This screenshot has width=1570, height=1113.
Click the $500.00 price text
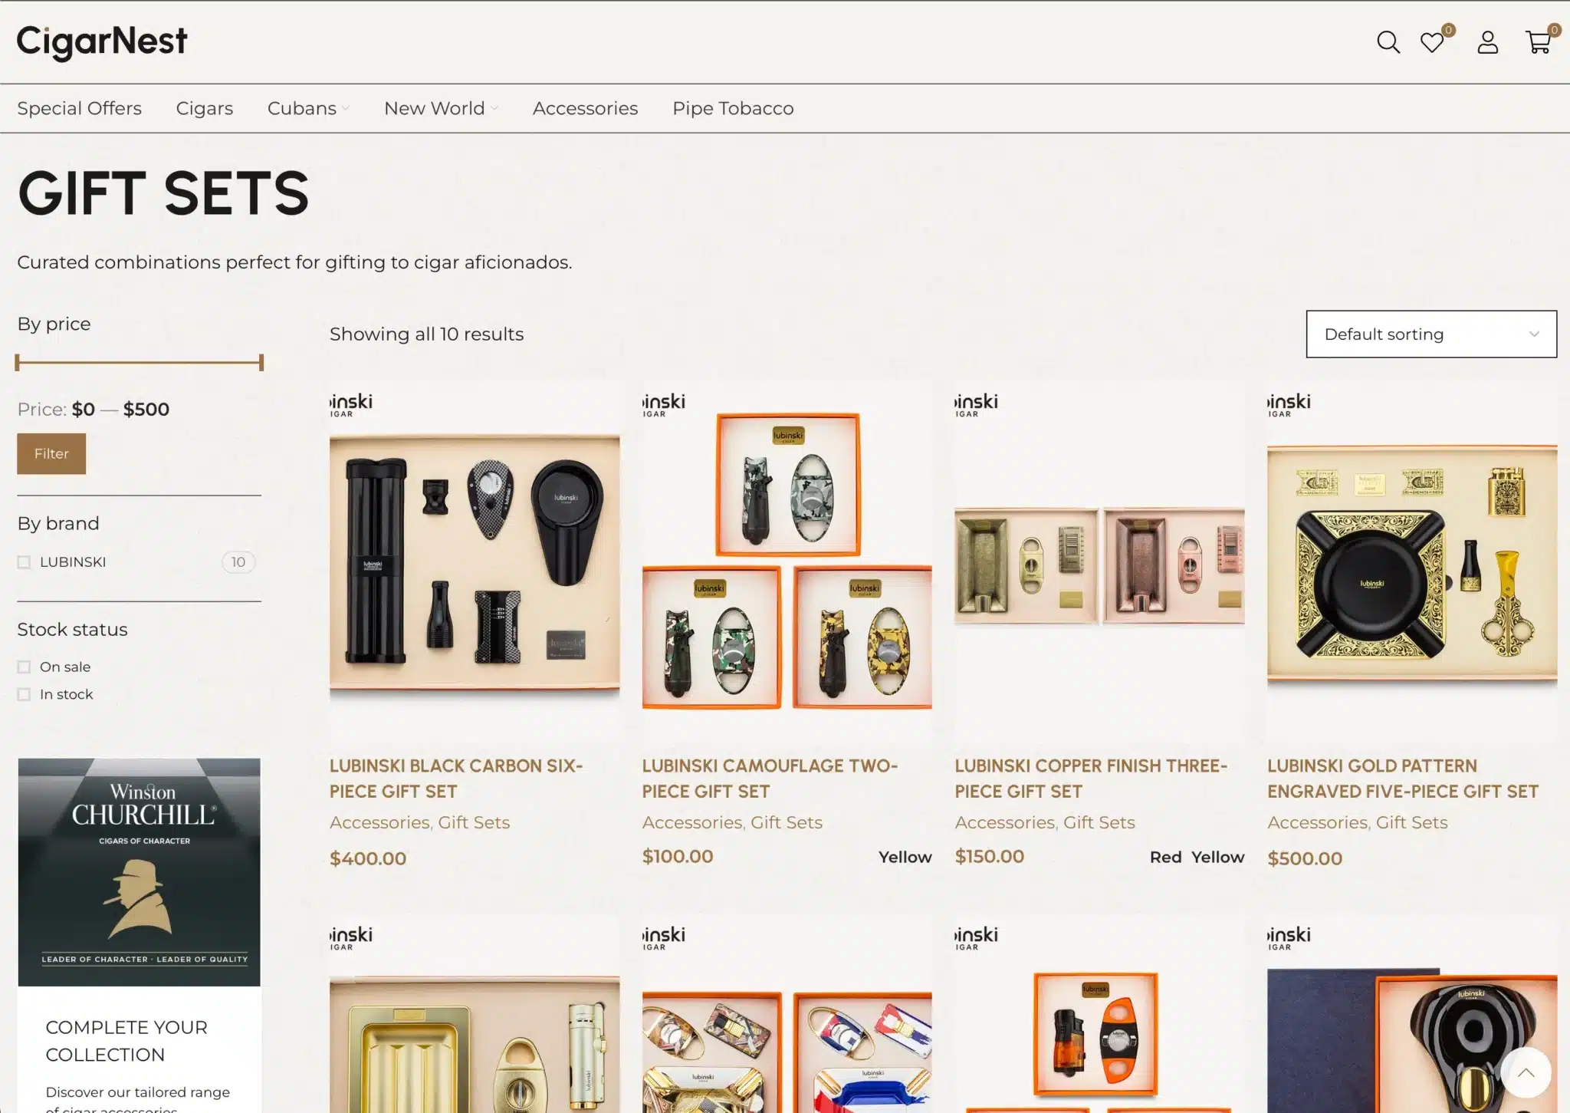(1305, 858)
